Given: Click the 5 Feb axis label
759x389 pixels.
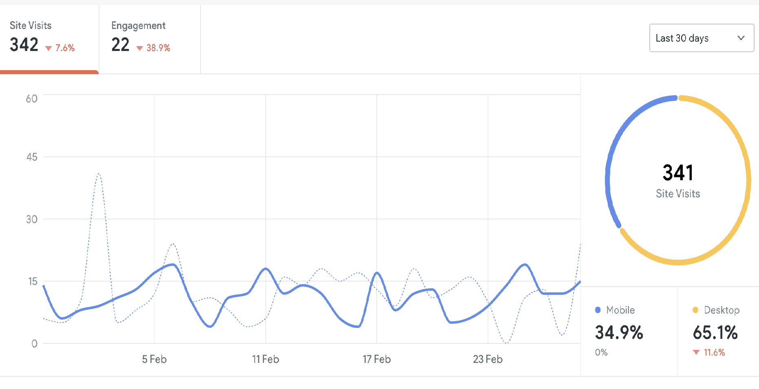Looking at the screenshot, I should coord(154,359).
